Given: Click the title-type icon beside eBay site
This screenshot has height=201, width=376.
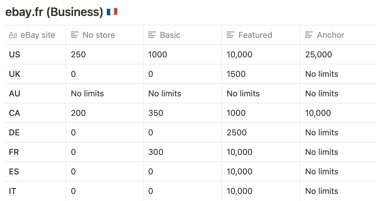Looking at the screenshot, I should (13, 35).
